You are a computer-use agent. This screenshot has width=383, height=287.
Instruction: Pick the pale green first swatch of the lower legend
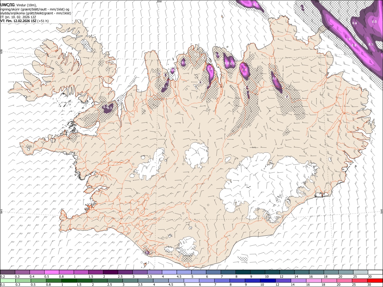[8, 280]
